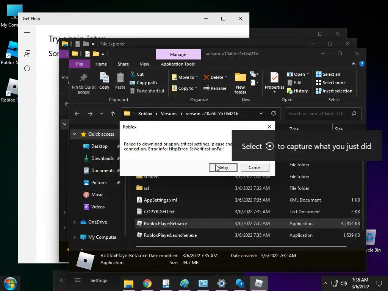Expand the OneDrive tree node
388x291 pixels.
click(75, 222)
